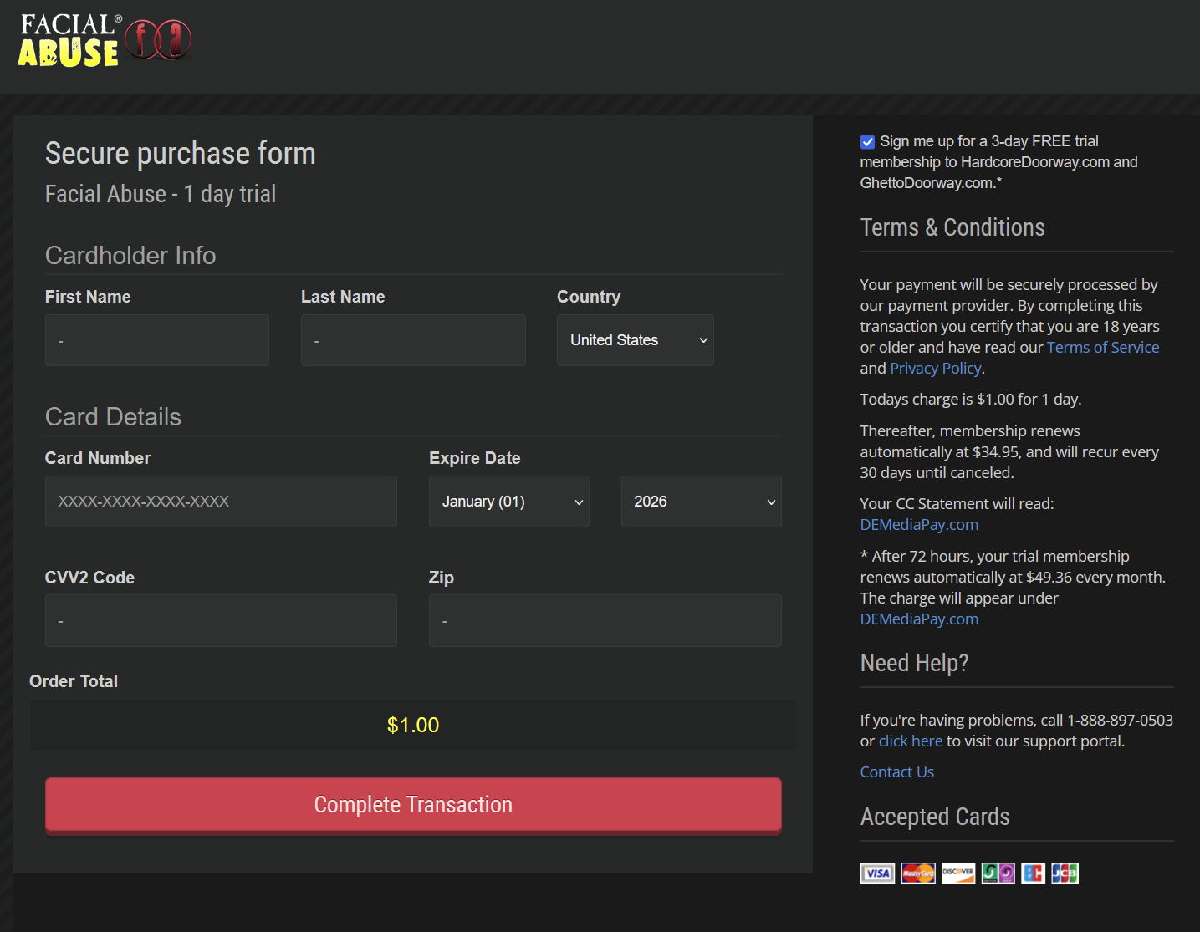Click the 'Secure purchase form' heading
Viewport: 1200px width, 932px height.
pyautogui.click(x=181, y=154)
